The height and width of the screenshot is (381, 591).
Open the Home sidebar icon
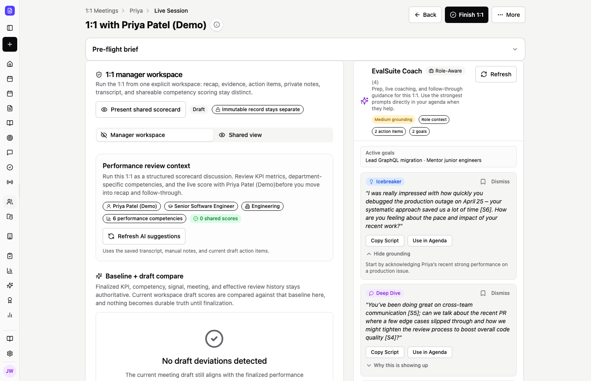tap(10, 64)
